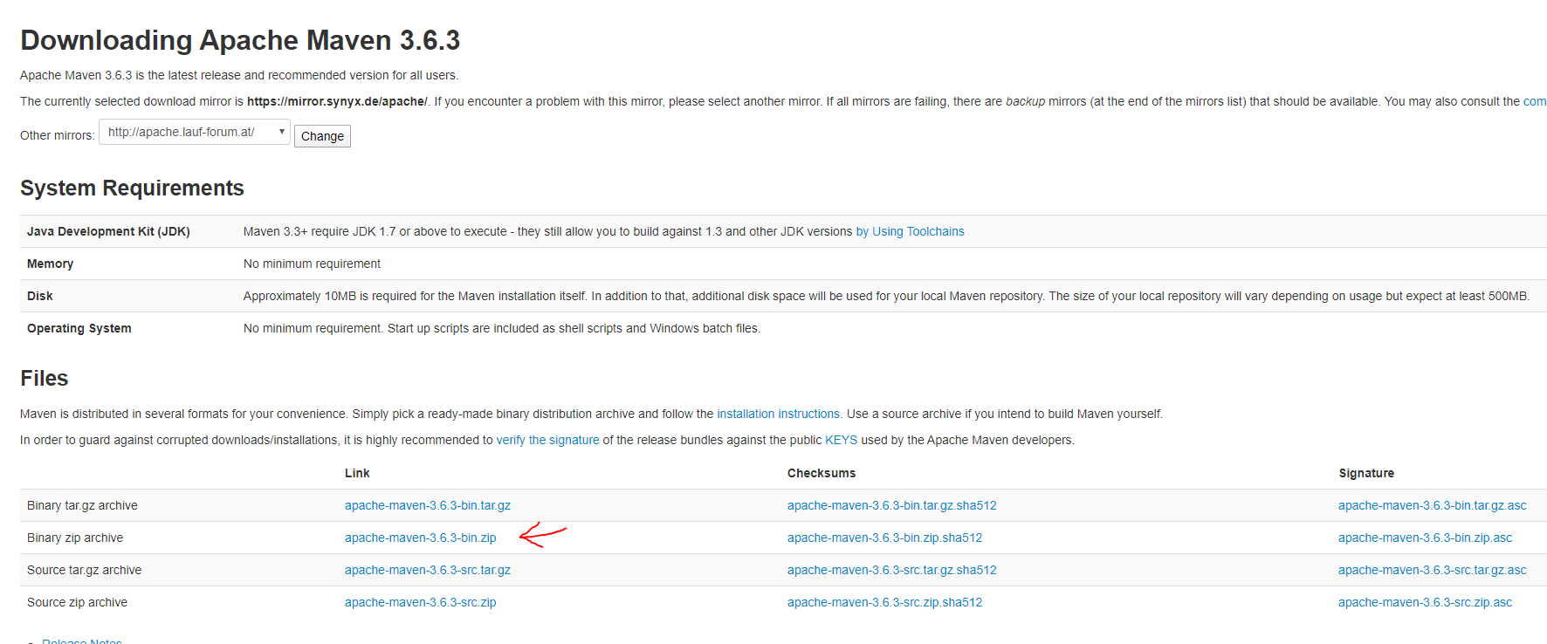Download apache-maven-3.6.3-src.zip

tap(421, 602)
